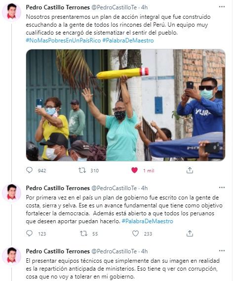Open the profile avatar of the second tweet
The image size is (233, 281).
[x=12, y=193]
